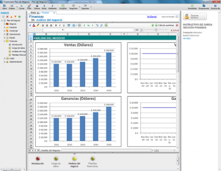Print with the Imprimir icon
Image resolution: width=221 pixels, height=171 pixels.
click(x=73, y=7)
